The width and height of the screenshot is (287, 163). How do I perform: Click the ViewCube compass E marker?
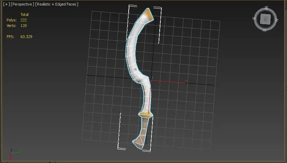click(265, 30)
